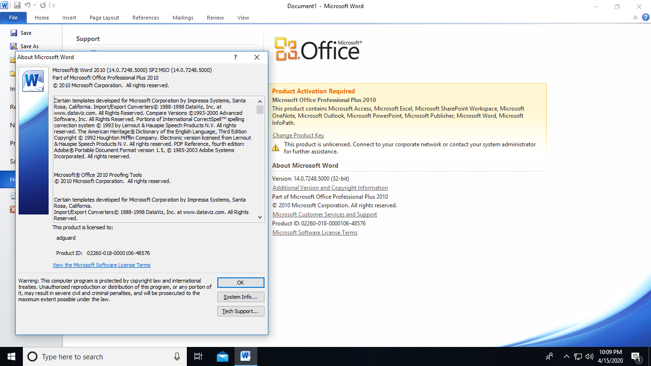Close the About Microsoft Word dialog
This screenshot has width=651, height=366.
257,57
